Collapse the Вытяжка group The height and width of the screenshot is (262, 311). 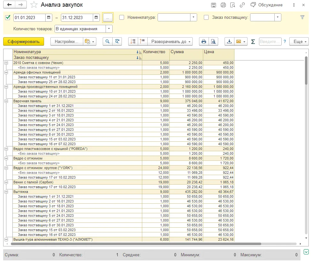6,192
